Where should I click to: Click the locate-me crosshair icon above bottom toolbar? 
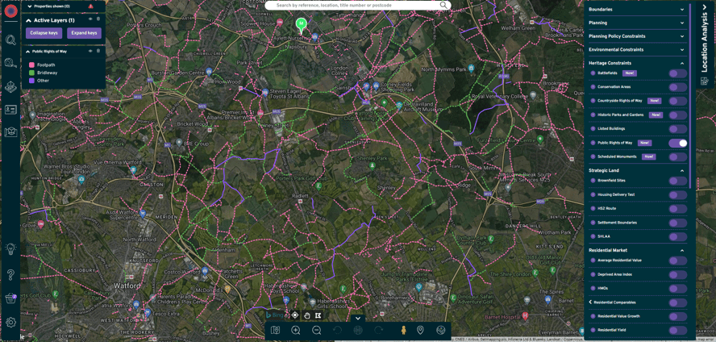pos(295,315)
